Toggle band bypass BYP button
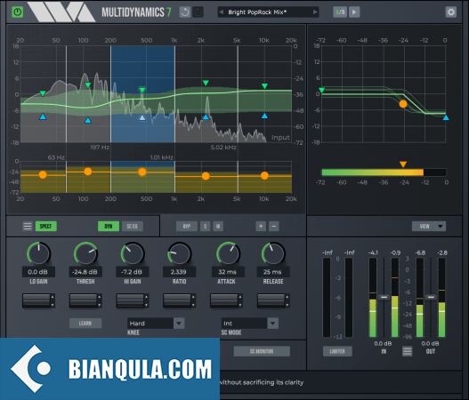The width and height of the screenshot is (469, 400). click(187, 226)
